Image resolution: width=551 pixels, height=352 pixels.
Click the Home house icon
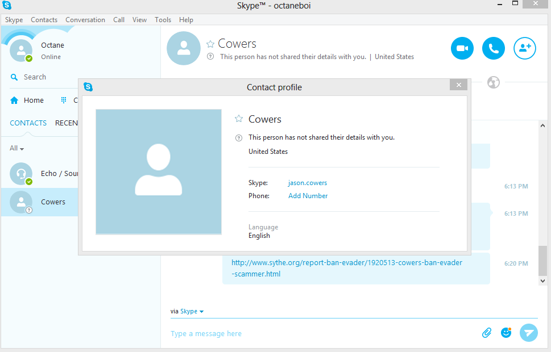click(14, 100)
